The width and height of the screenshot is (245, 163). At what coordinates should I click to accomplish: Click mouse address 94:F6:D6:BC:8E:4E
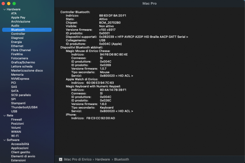pyautogui.click(x=114, y=55)
